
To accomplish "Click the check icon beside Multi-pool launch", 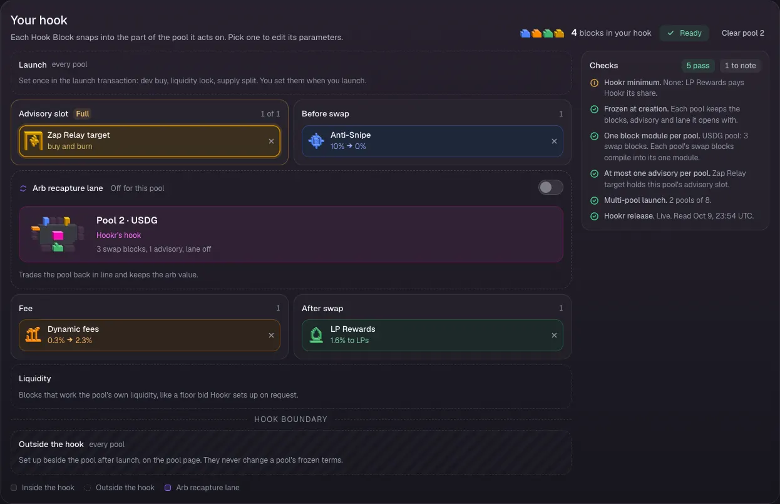I will (x=594, y=200).
